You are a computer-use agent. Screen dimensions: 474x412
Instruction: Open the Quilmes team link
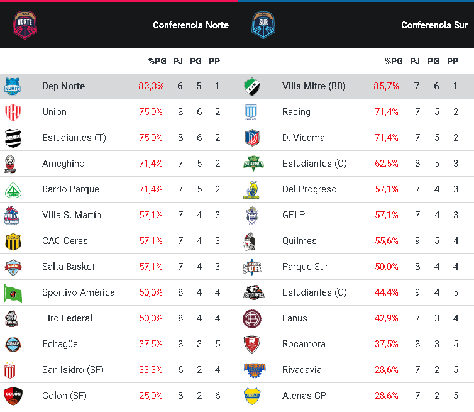point(299,241)
